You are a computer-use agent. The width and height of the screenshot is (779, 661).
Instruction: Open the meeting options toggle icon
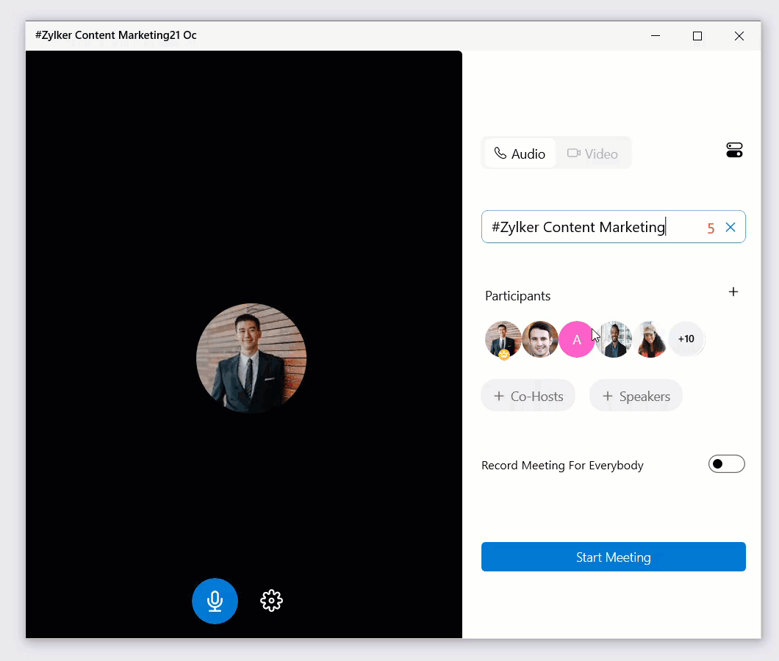tap(734, 150)
